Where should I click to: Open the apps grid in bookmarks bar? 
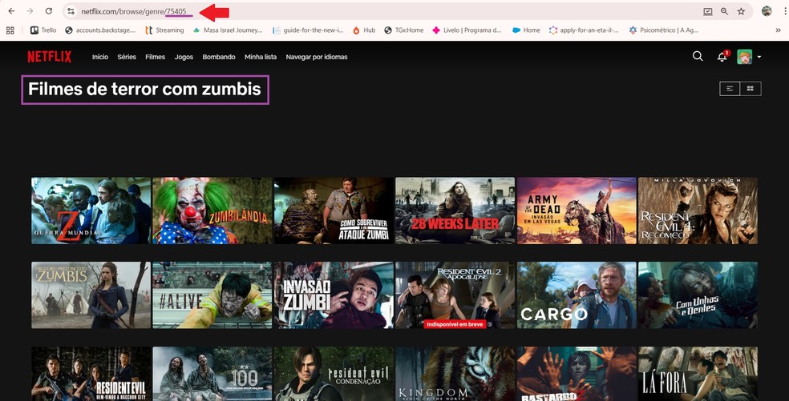10,30
